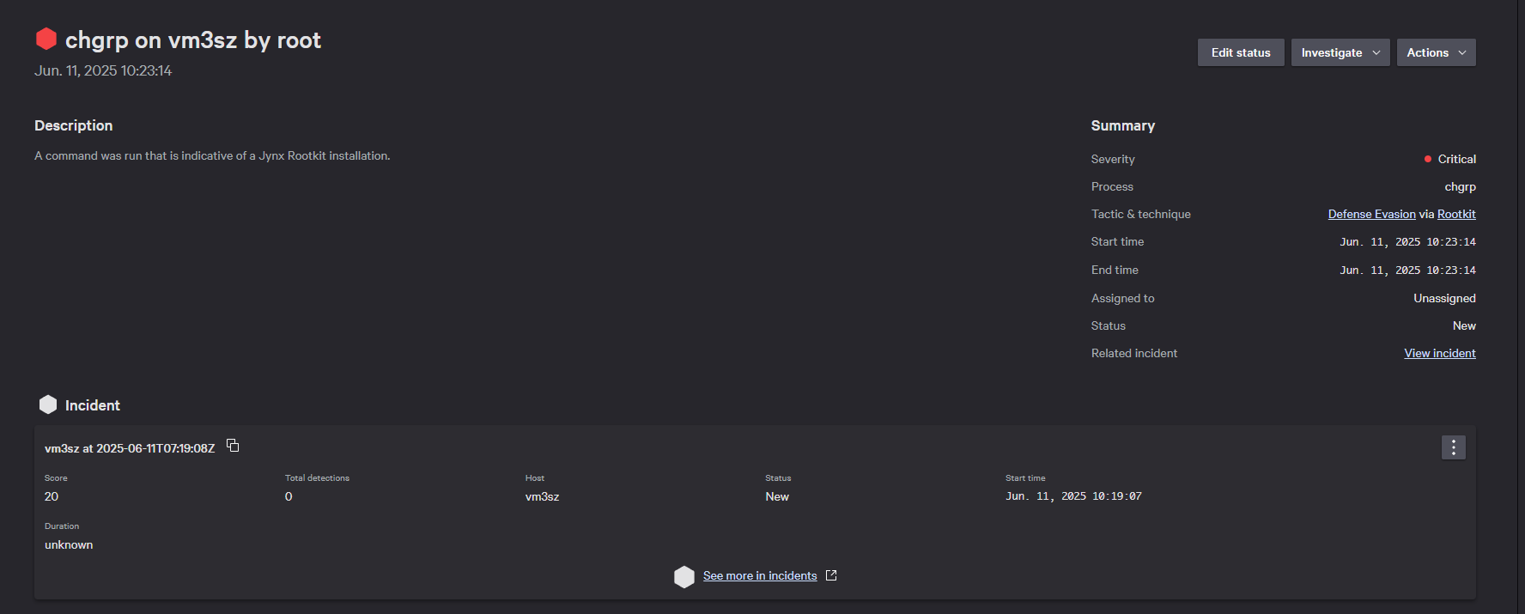This screenshot has width=1525, height=614.
Task: Expand the Investigate dropdown
Action: point(1340,52)
